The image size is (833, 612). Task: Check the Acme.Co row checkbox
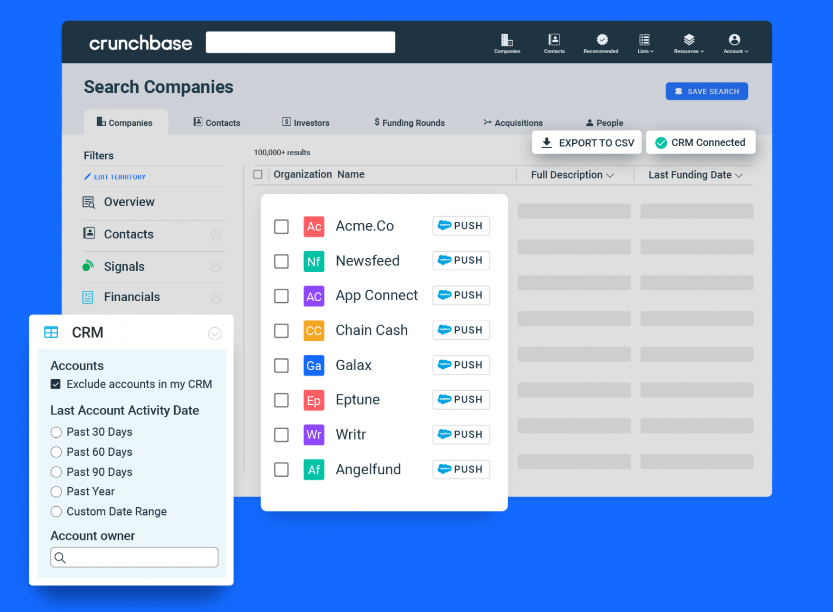pos(281,226)
